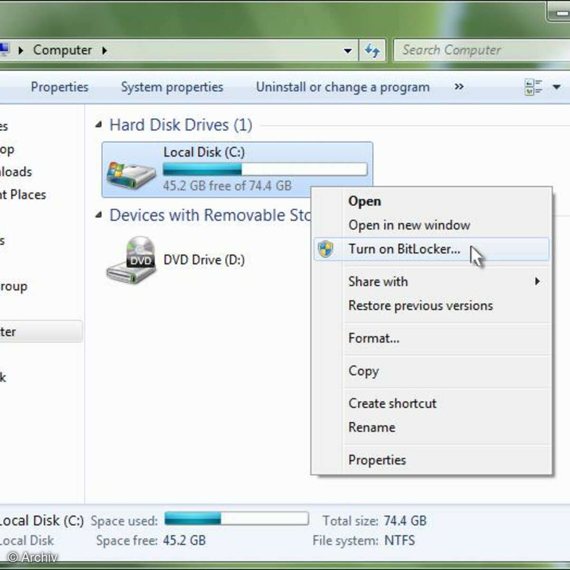
Task: Select Restore previous versions menu entry
Action: pos(420,305)
